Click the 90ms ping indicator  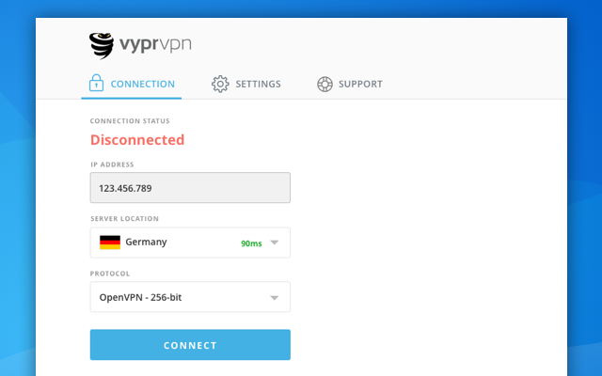pyautogui.click(x=251, y=243)
